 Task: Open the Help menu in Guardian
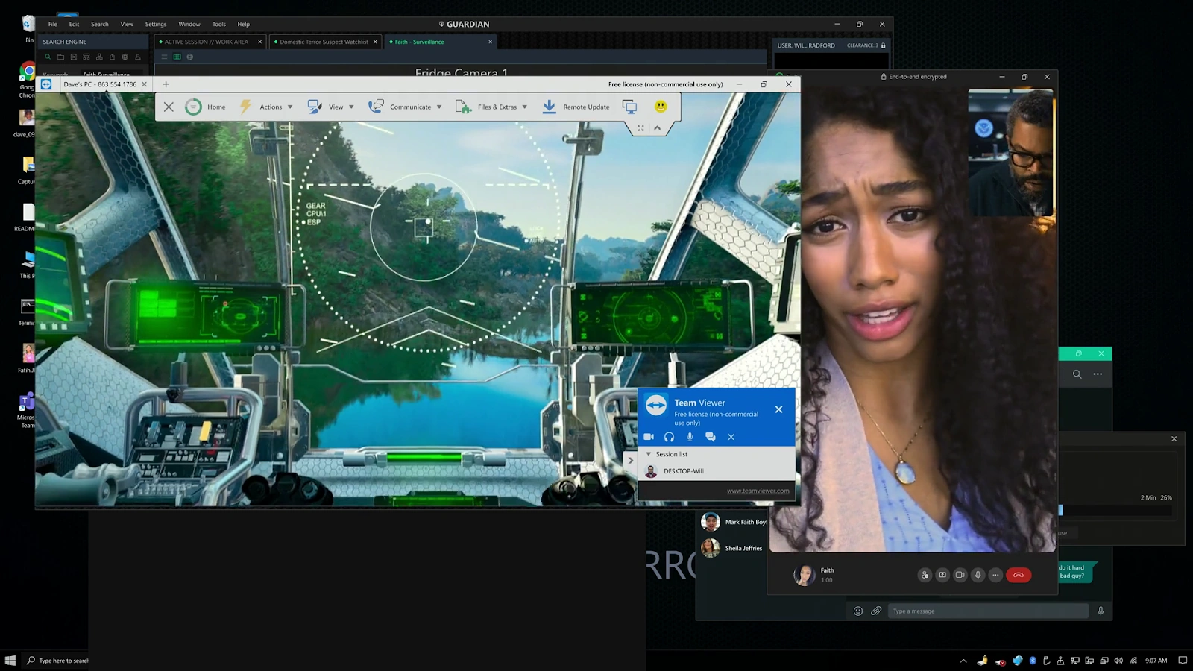click(x=243, y=24)
